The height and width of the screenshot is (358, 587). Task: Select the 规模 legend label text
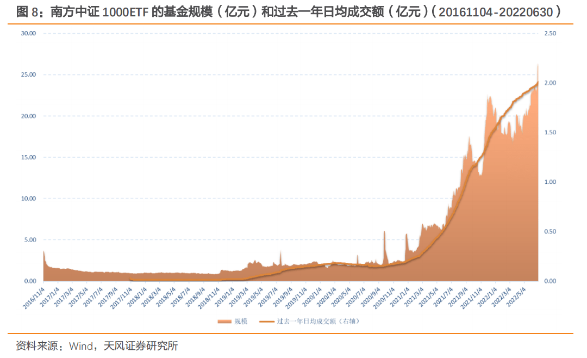(241, 322)
